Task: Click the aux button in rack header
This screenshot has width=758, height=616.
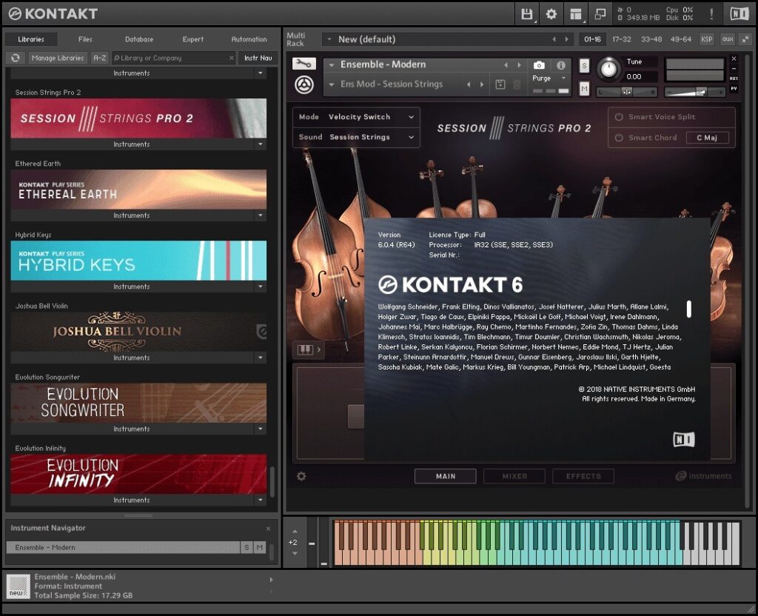Action: click(x=728, y=39)
